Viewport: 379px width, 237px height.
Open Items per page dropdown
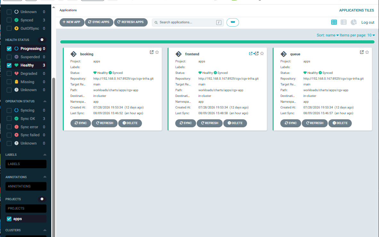[x=357, y=35]
